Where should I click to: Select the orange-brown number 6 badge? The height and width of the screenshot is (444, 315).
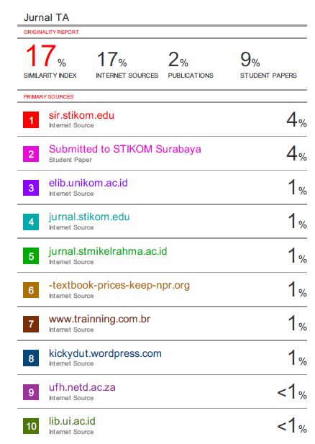click(x=31, y=290)
